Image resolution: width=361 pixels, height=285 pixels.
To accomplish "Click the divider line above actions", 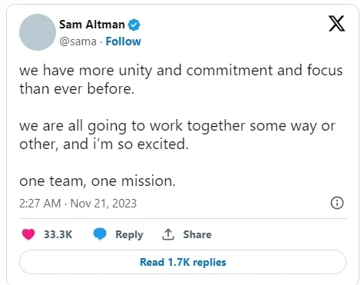I will click(183, 219).
